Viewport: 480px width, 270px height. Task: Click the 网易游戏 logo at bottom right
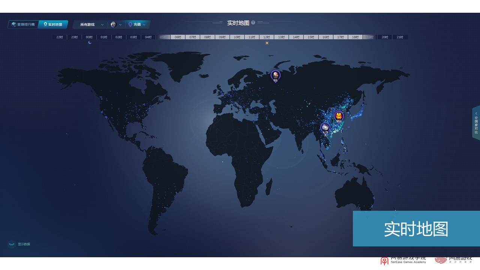coord(454,259)
